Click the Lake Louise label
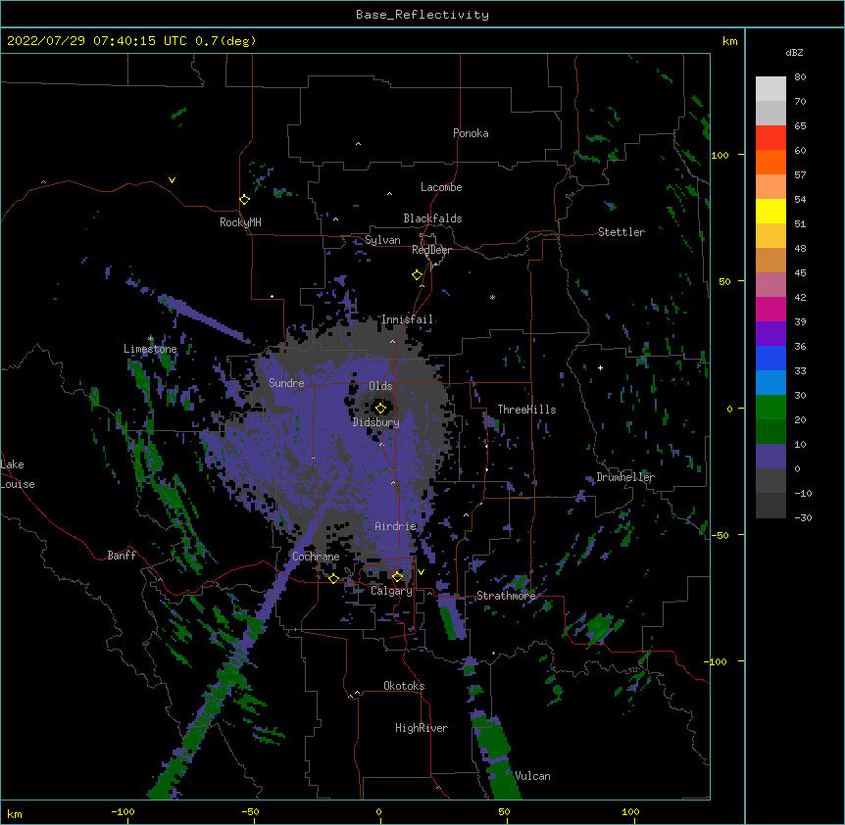The image size is (845, 825). coord(18,474)
